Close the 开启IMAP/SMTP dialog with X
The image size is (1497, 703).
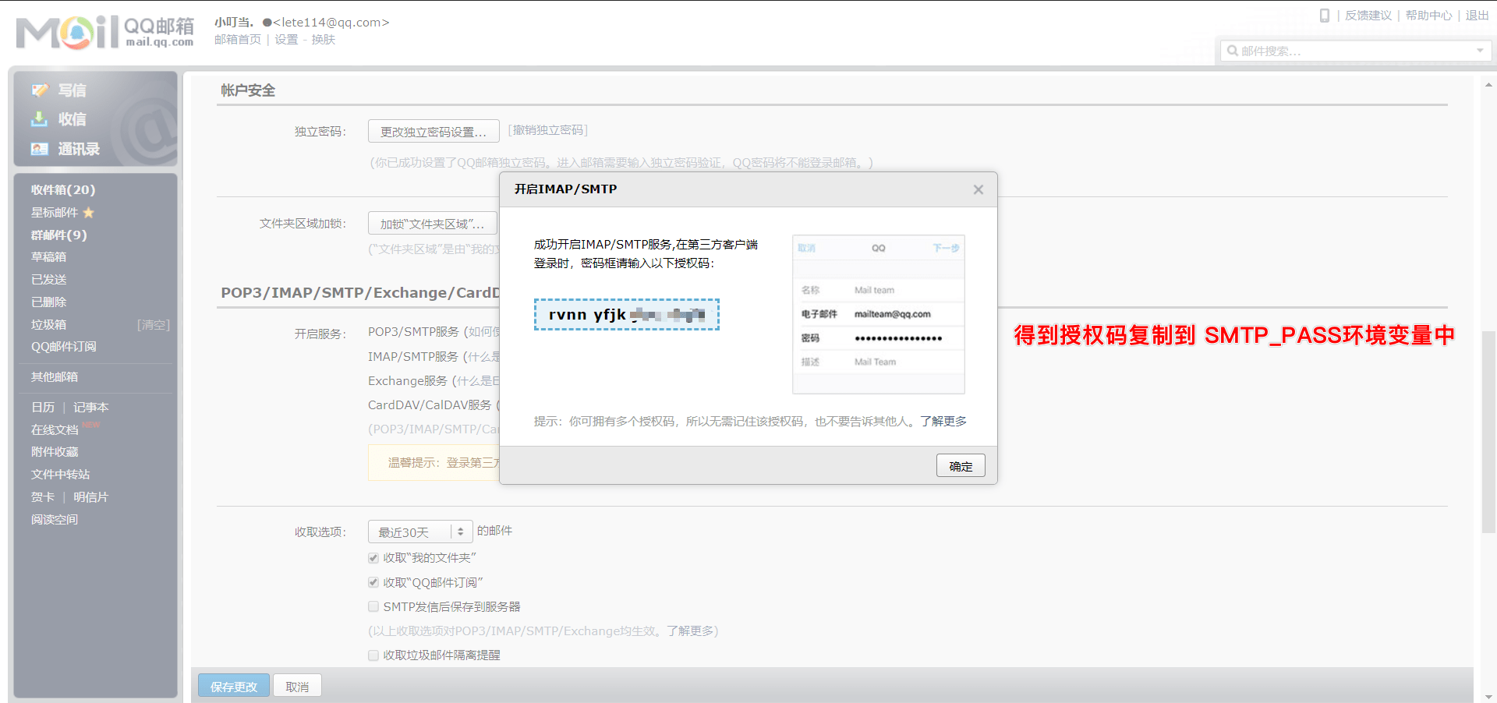point(978,189)
